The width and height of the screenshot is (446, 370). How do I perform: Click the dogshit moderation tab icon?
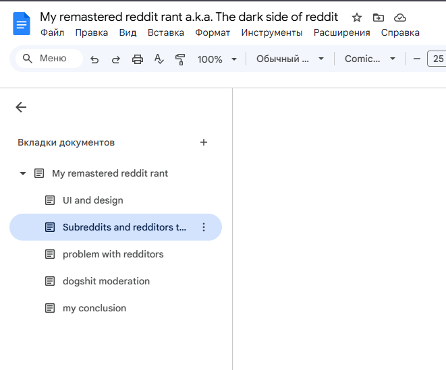coord(50,281)
